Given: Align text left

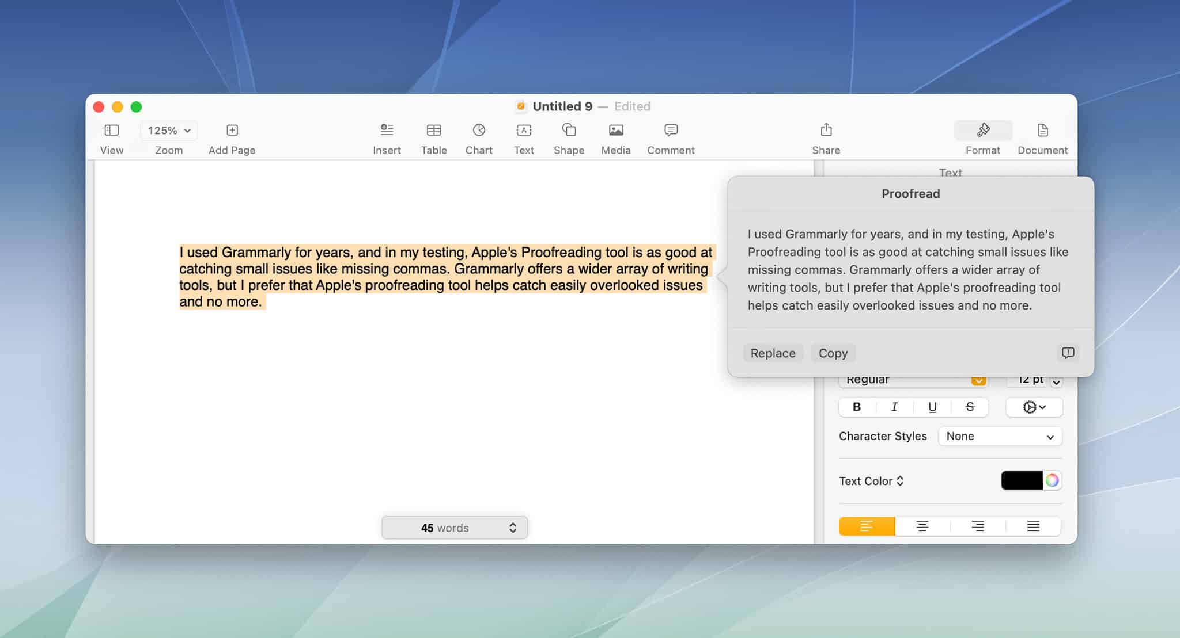Looking at the screenshot, I should 867,526.
